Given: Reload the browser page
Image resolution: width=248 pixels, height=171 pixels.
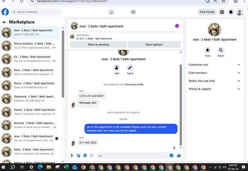Looking at the screenshot, I should (22, 1).
